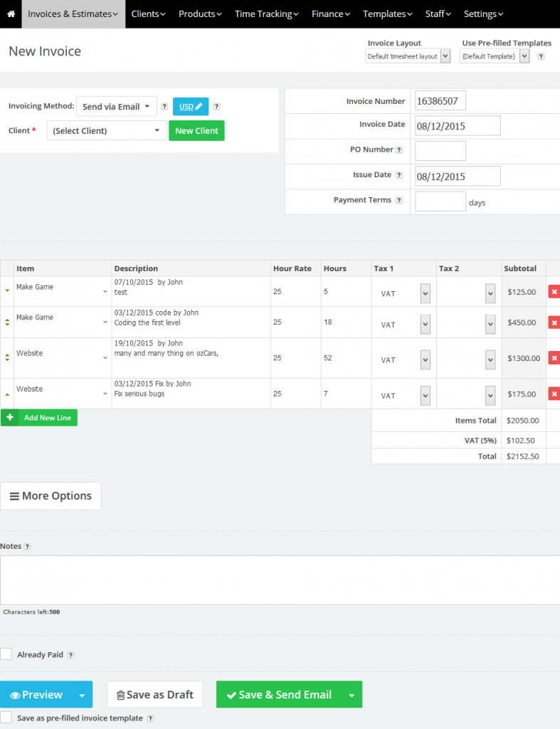Click help icon beside Payment Terms
Viewport: 560px width, 729px height.
[x=399, y=201]
